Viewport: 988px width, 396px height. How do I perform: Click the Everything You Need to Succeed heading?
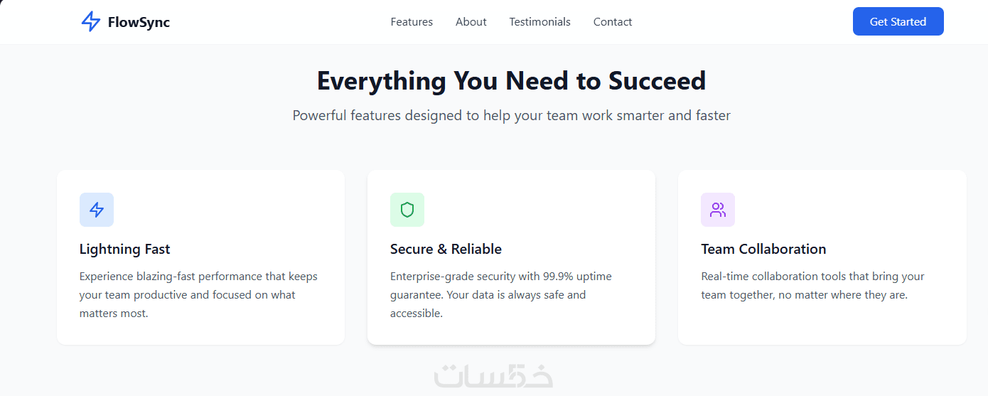[511, 81]
